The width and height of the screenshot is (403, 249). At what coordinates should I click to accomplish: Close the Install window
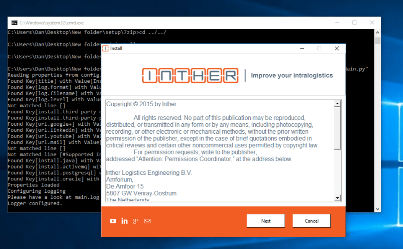point(337,48)
